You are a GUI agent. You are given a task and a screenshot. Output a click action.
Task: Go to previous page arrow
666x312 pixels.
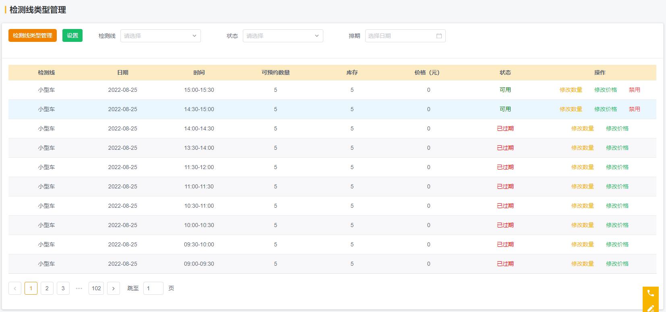click(15, 288)
